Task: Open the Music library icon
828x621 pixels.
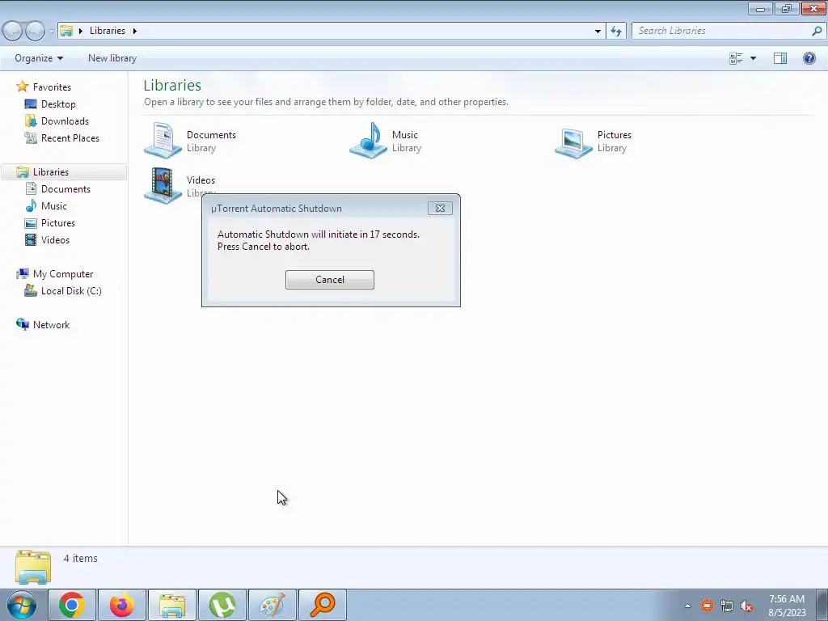Action: tap(369, 140)
